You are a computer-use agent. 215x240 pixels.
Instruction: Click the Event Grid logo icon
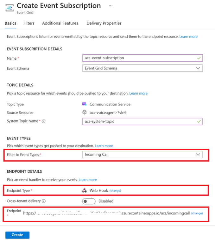9,9
